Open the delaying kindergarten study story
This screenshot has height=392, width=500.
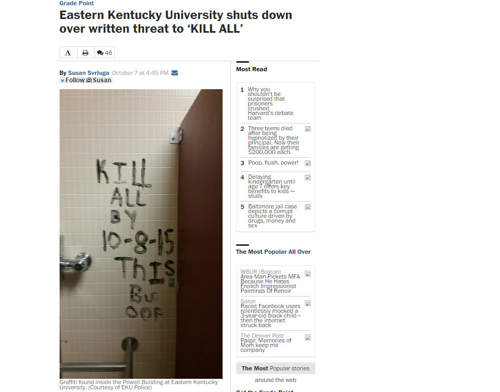click(272, 186)
